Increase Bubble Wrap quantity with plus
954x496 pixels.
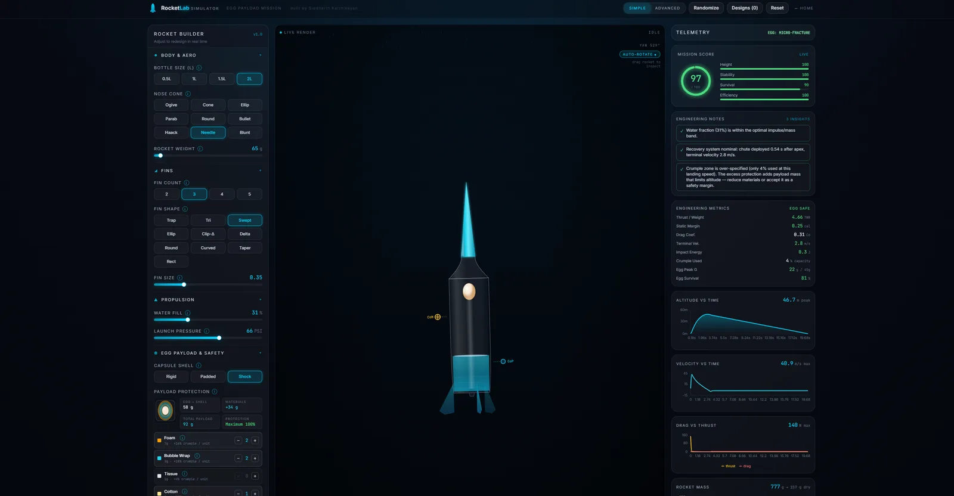click(x=255, y=458)
